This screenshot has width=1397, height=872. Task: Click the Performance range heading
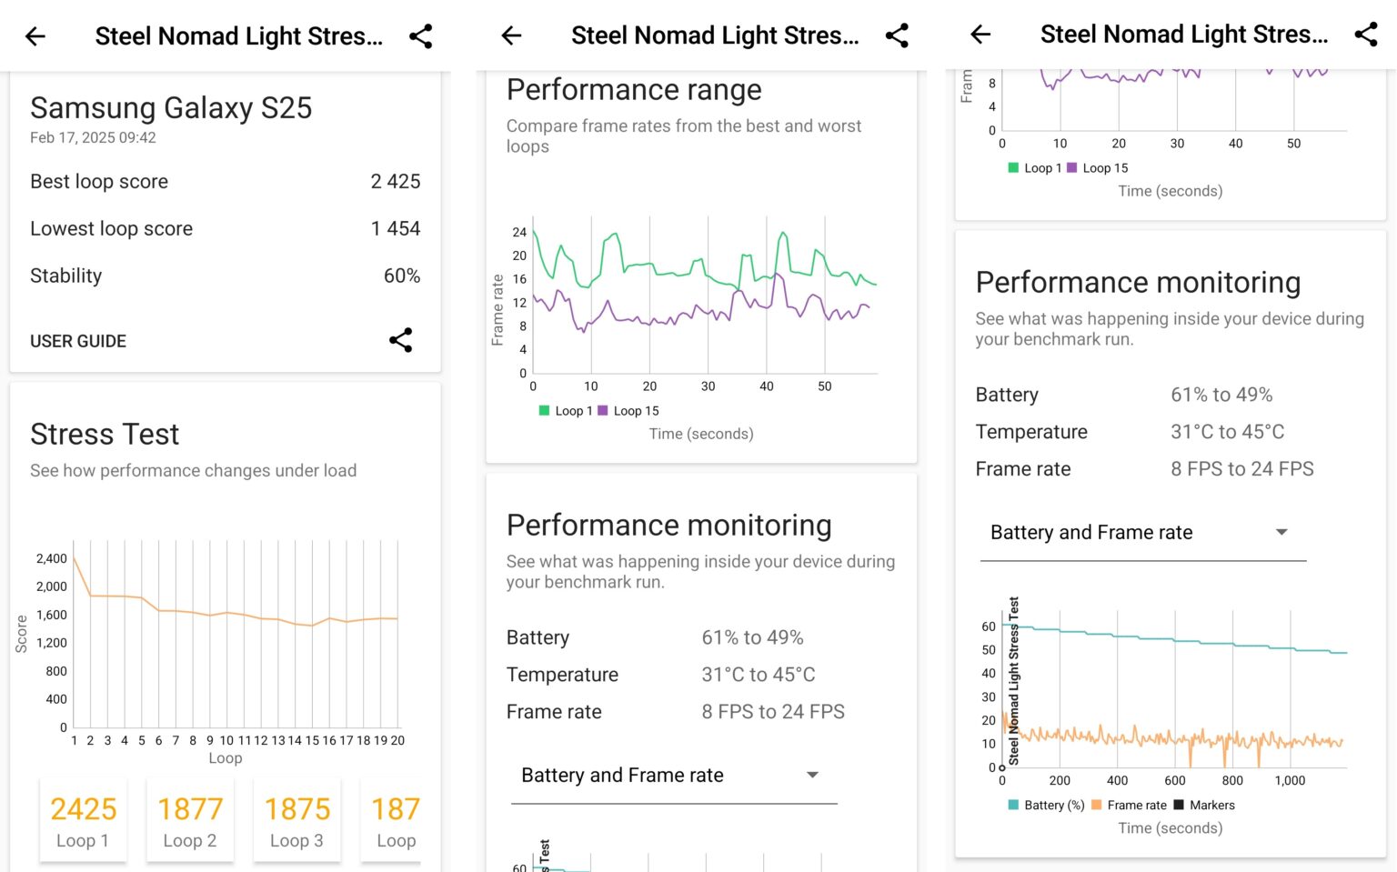(634, 90)
